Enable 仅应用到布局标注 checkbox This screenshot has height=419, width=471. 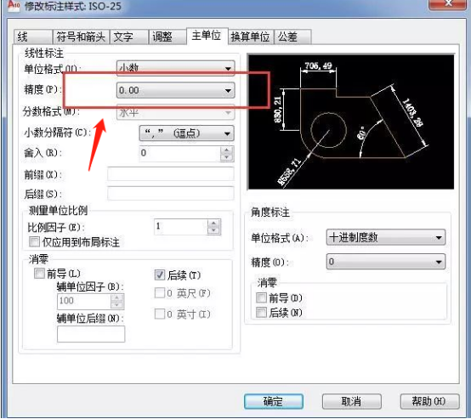click(x=34, y=241)
